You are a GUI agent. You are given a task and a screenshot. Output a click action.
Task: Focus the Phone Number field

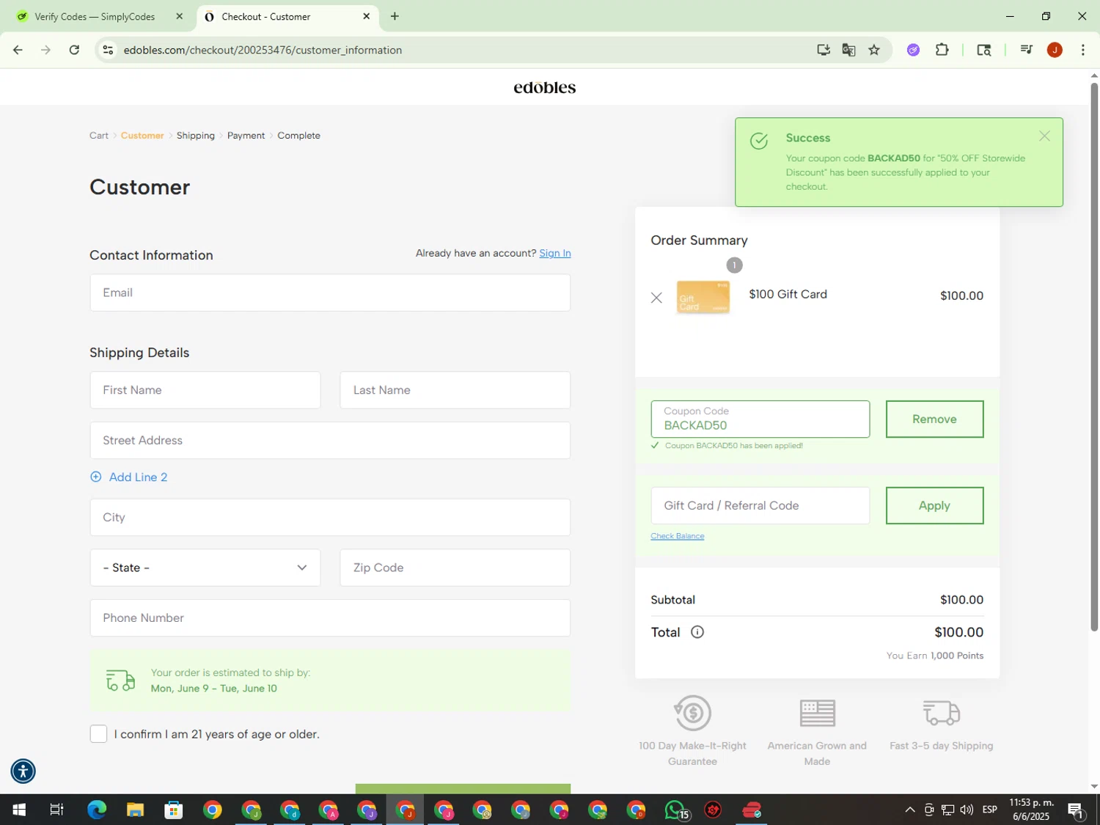pyautogui.click(x=330, y=617)
